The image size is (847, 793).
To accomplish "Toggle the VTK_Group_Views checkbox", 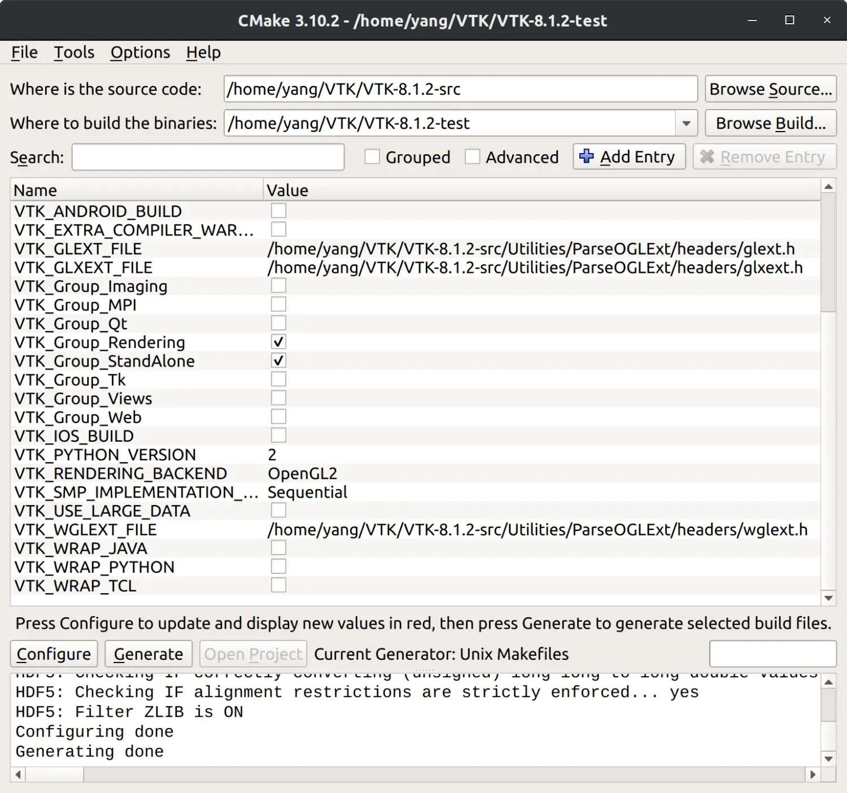I will (278, 398).
